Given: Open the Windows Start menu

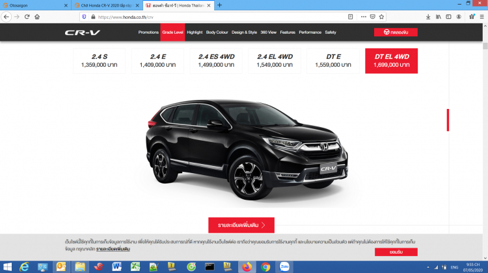Looking at the screenshot, I should tap(7, 267).
